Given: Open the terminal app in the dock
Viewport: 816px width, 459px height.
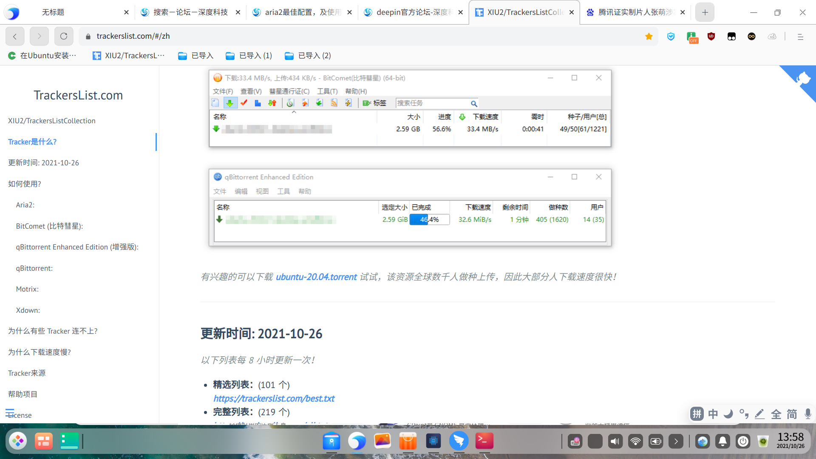Looking at the screenshot, I should 484,441.
